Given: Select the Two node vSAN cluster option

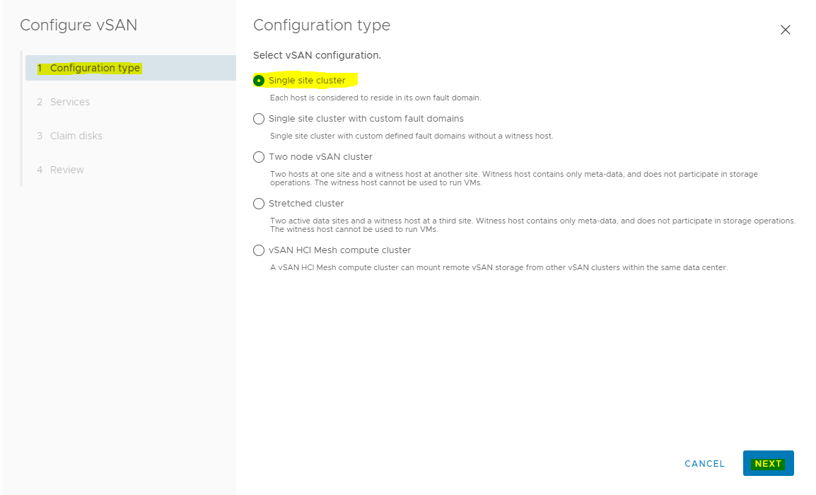Looking at the screenshot, I should coord(259,157).
